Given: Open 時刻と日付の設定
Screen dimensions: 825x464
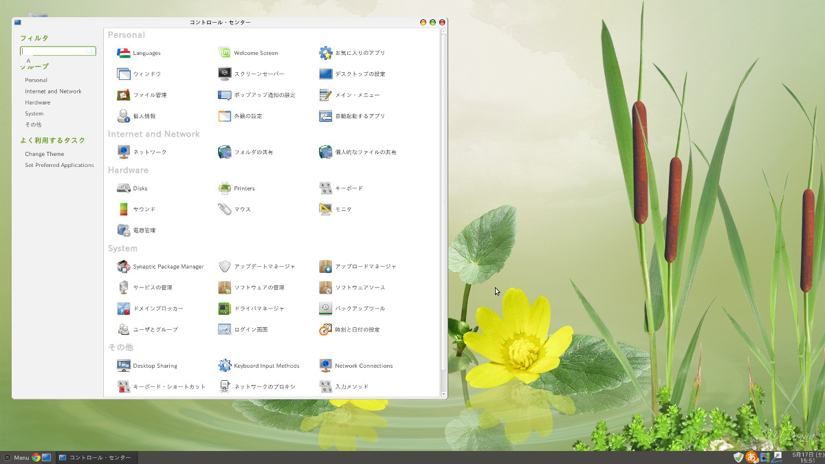Looking at the screenshot, I should [x=349, y=330].
